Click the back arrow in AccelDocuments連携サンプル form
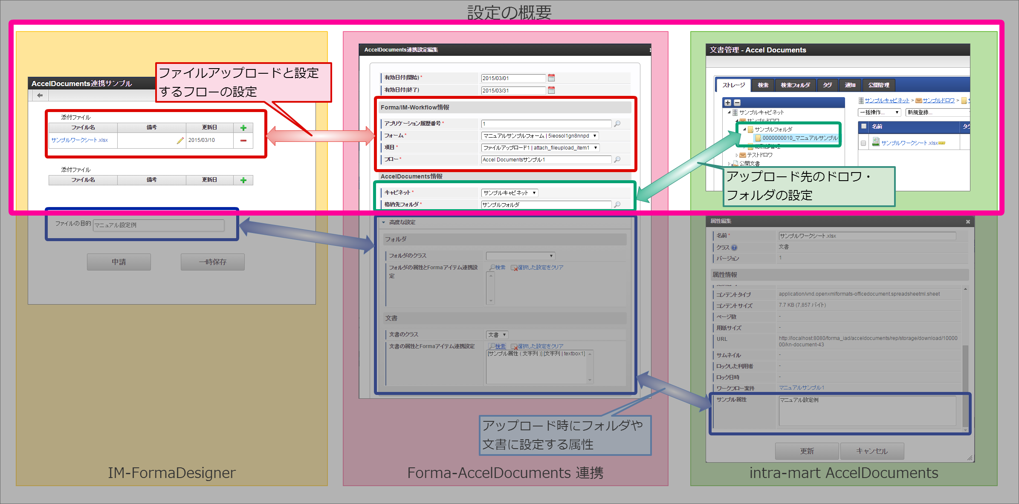Viewport: 1019px width, 504px height. [40, 95]
